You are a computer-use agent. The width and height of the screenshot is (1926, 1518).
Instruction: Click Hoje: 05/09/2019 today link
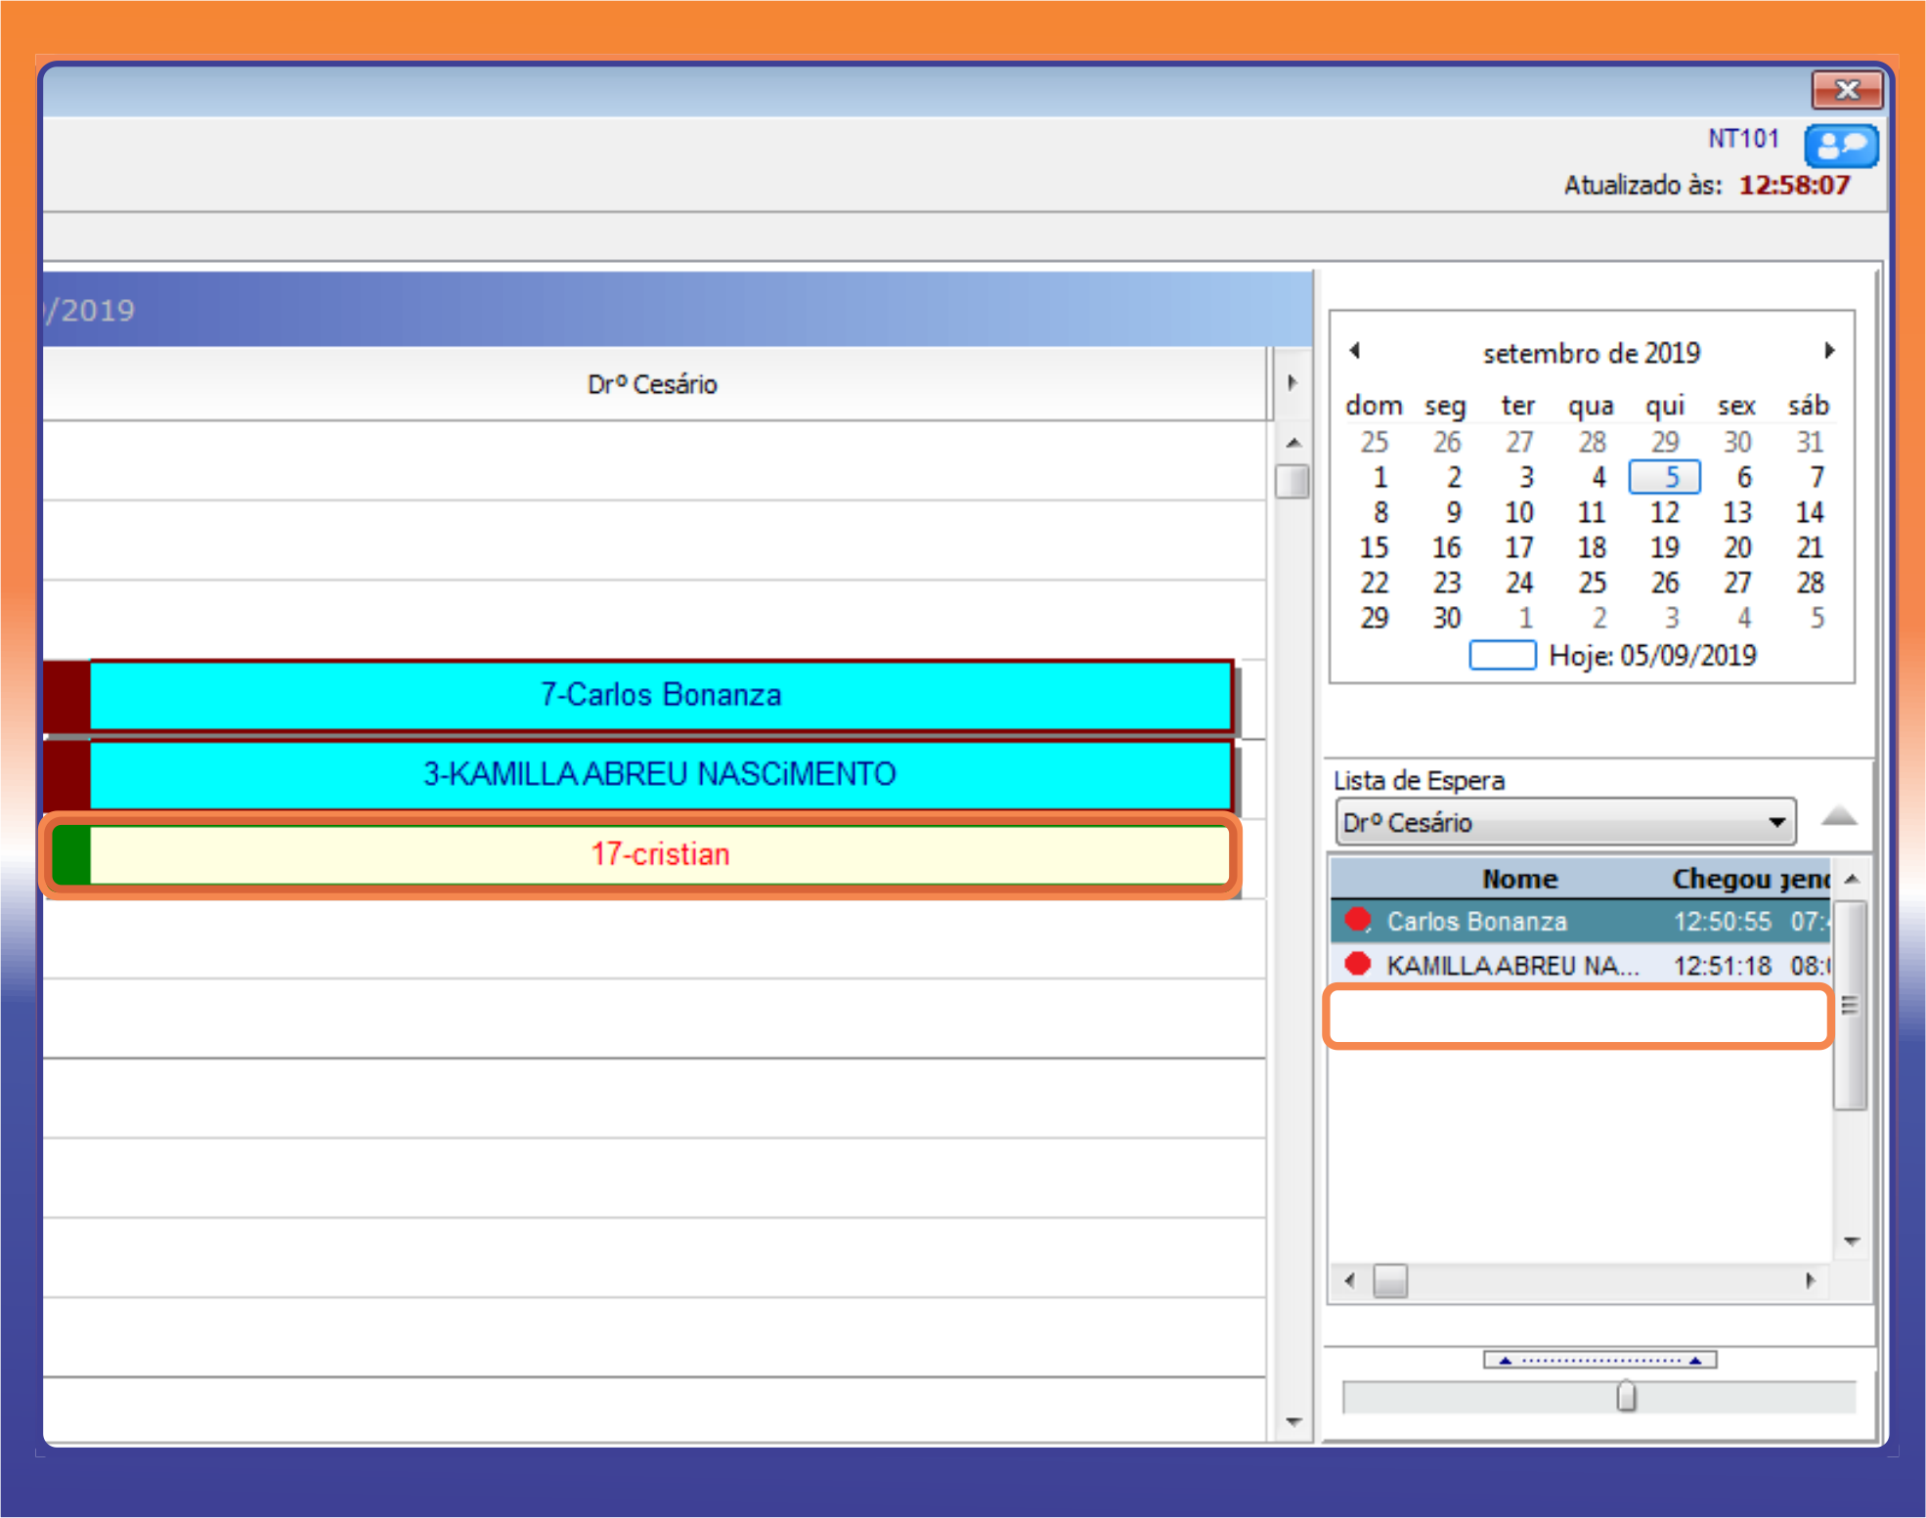coord(1652,656)
